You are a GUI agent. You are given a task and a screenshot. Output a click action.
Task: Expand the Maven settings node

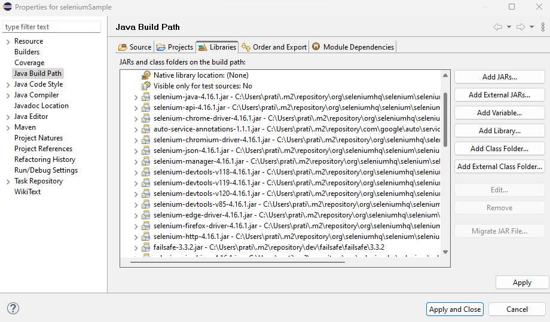(8, 127)
